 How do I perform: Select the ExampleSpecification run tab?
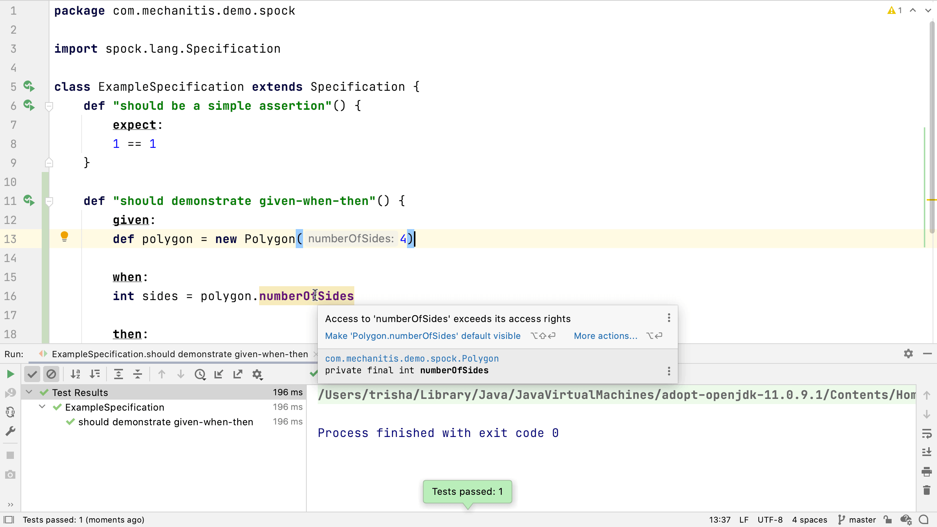(179, 354)
